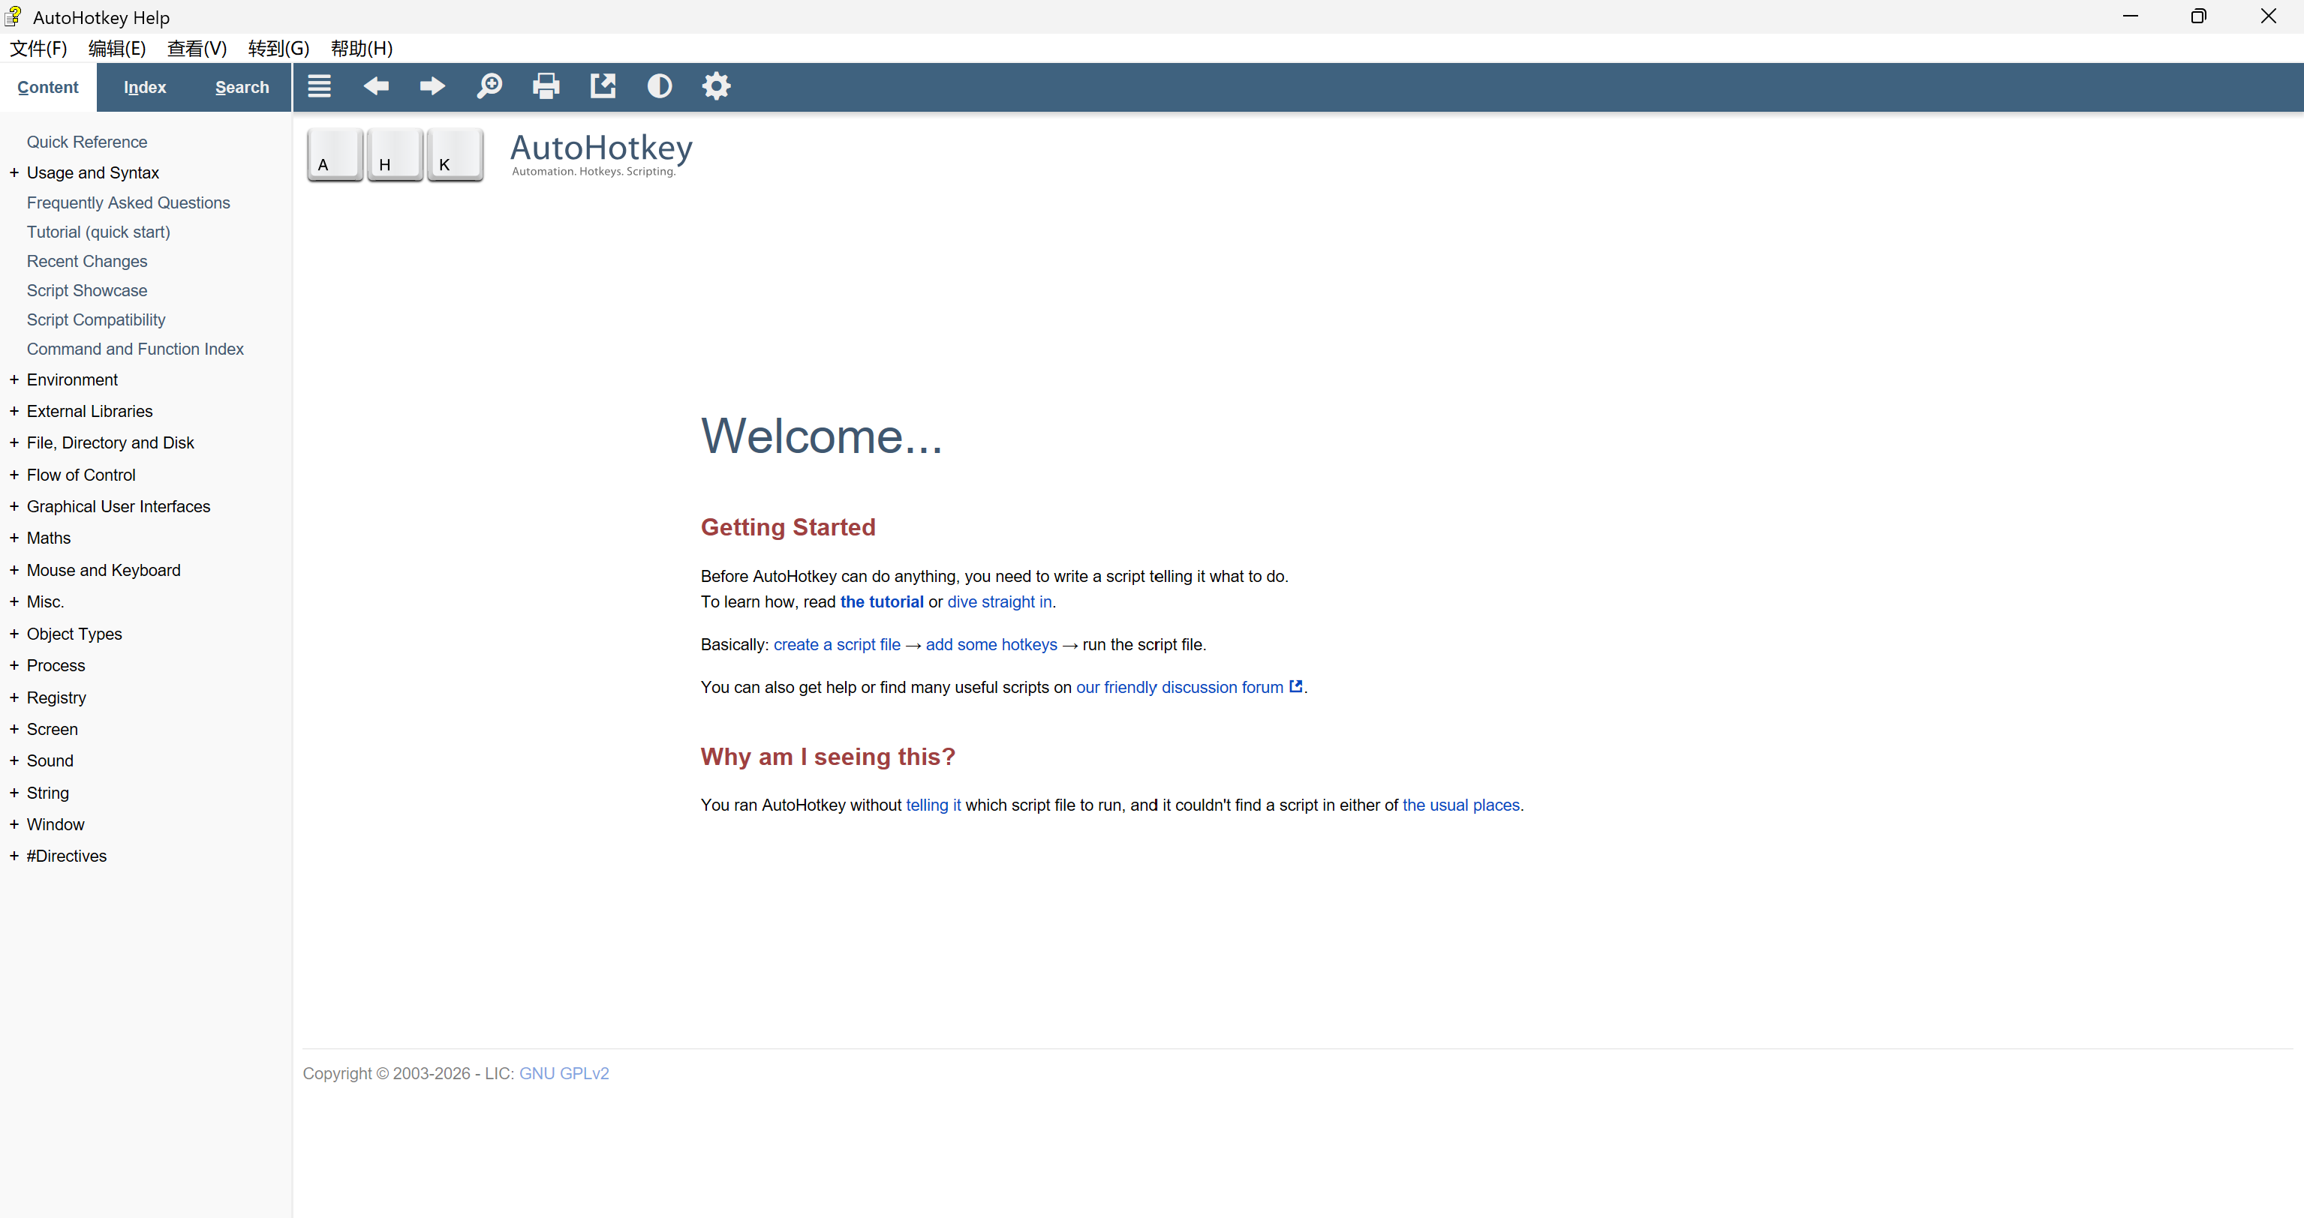Expand the Maths section
The height and width of the screenshot is (1218, 2304).
point(14,538)
